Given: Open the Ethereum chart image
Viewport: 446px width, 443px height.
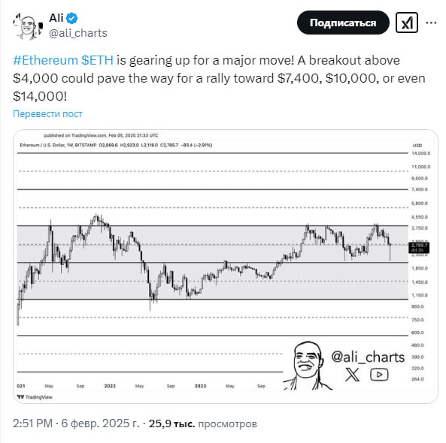Looking at the screenshot, I should tap(226, 267).
